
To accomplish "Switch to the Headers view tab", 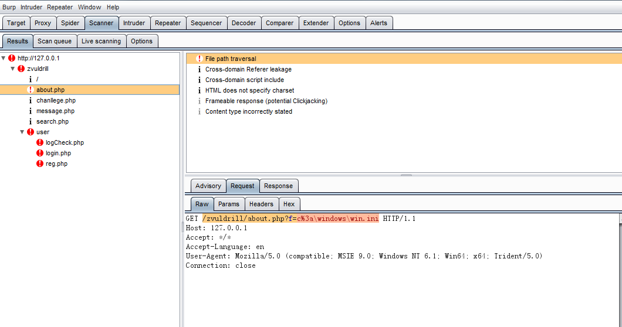I will tap(261, 204).
